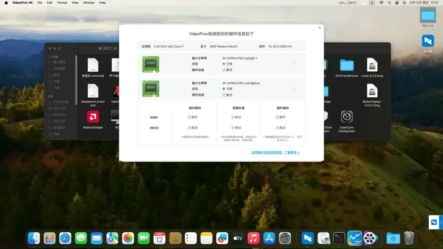Open Control Center in menu bar

(x=397, y=3)
